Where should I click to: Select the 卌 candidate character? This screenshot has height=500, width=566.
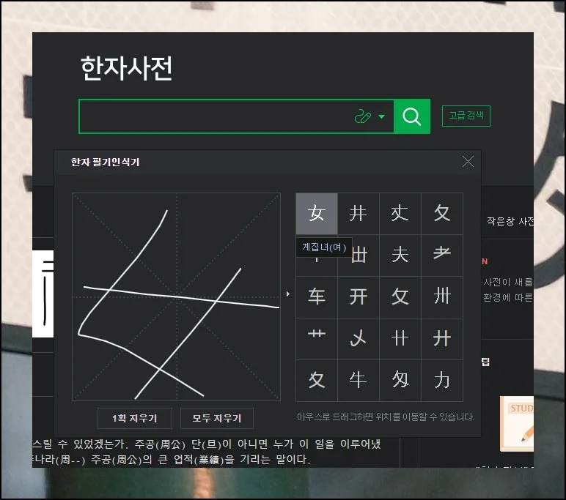click(442, 296)
